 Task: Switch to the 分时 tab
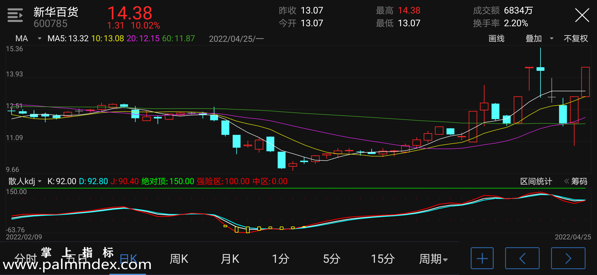click(26, 259)
